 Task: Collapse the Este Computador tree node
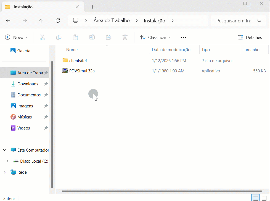pos(5,150)
